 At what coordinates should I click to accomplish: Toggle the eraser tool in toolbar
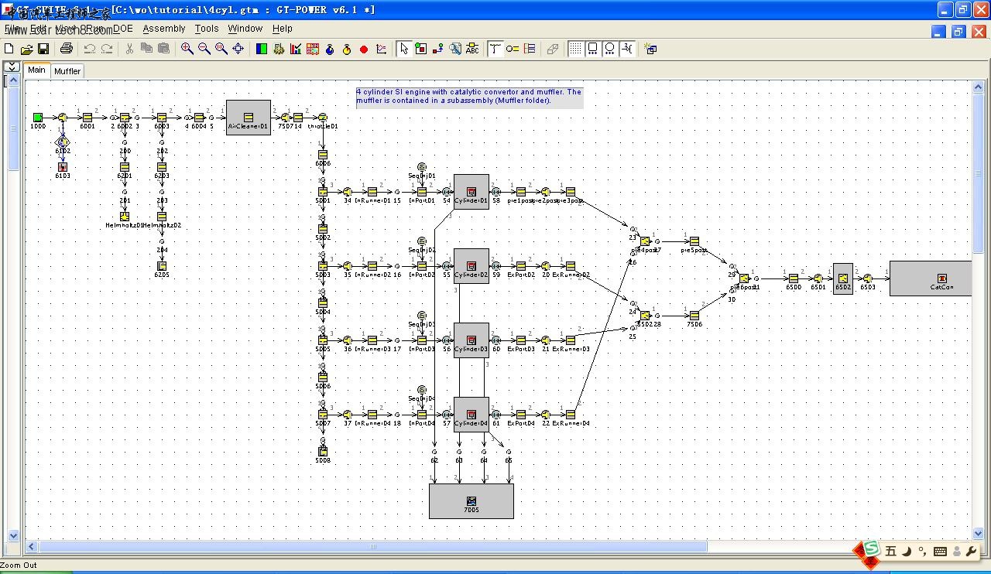click(553, 49)
